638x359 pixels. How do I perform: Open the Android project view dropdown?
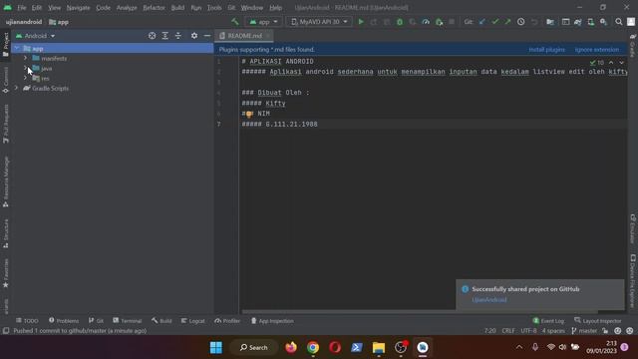(36, 36)
